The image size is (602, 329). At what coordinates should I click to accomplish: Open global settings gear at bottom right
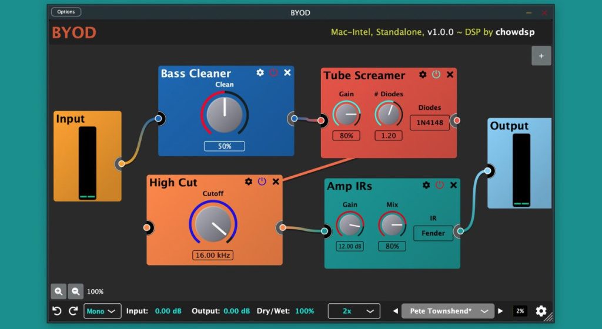click(x=541, y=311)
